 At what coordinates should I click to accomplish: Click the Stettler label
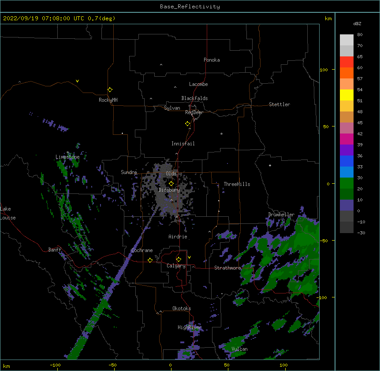(279, 104)
